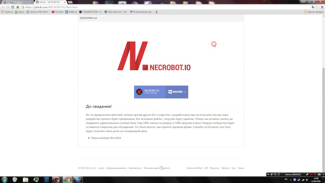Click the Контакты GitHub footer link
Screen dimensions: 325x183
194,168
